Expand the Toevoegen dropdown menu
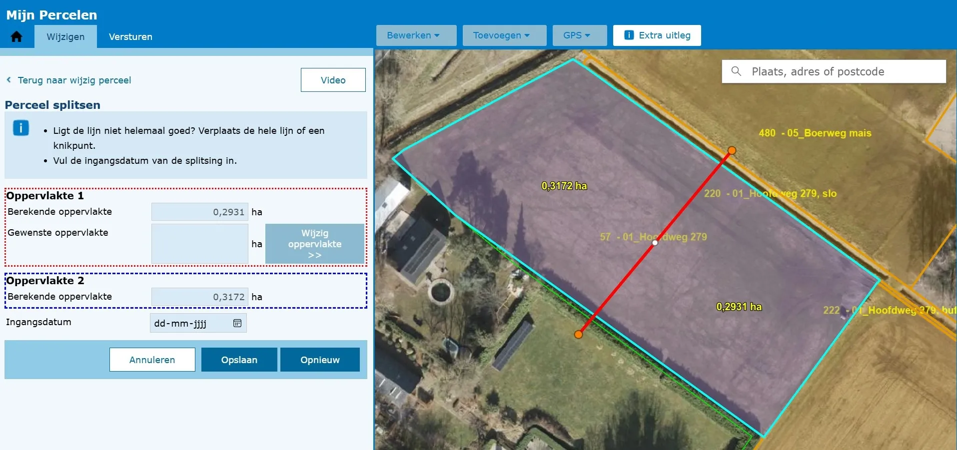The image size is (957, 450). click(x=504, y=35)
